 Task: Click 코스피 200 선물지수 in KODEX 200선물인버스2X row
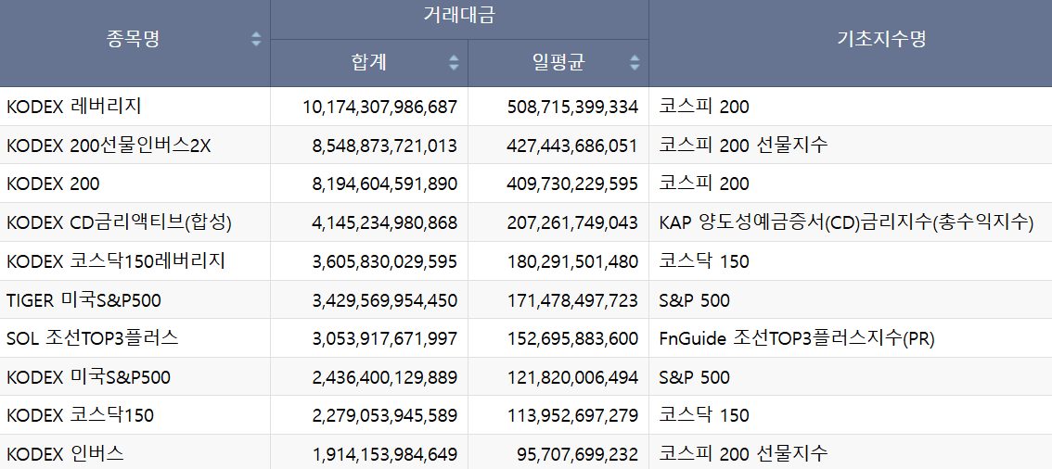point(743,146)
